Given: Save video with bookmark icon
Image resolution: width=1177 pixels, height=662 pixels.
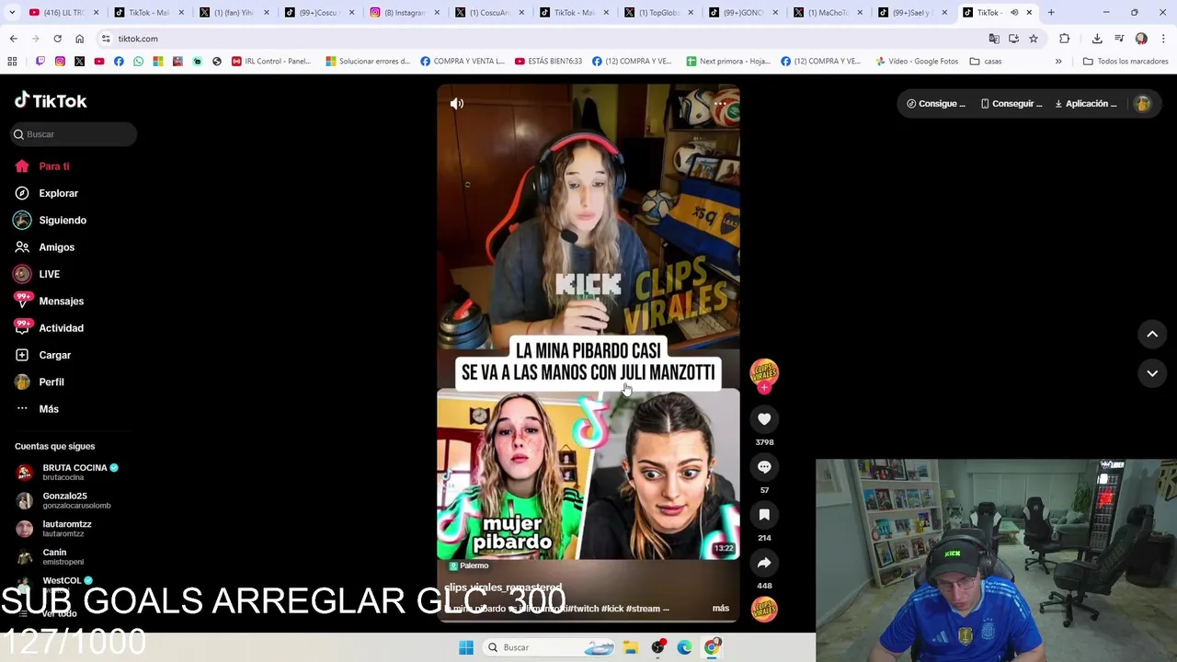Looking at the screenshot, I should click(764, 515).
